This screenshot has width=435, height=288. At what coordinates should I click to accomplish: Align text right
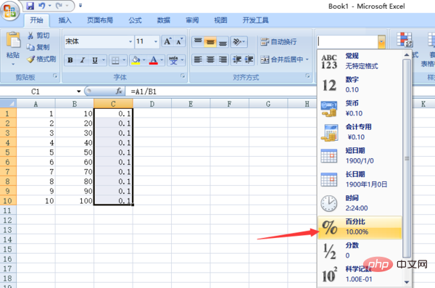[x=223, y=59]
